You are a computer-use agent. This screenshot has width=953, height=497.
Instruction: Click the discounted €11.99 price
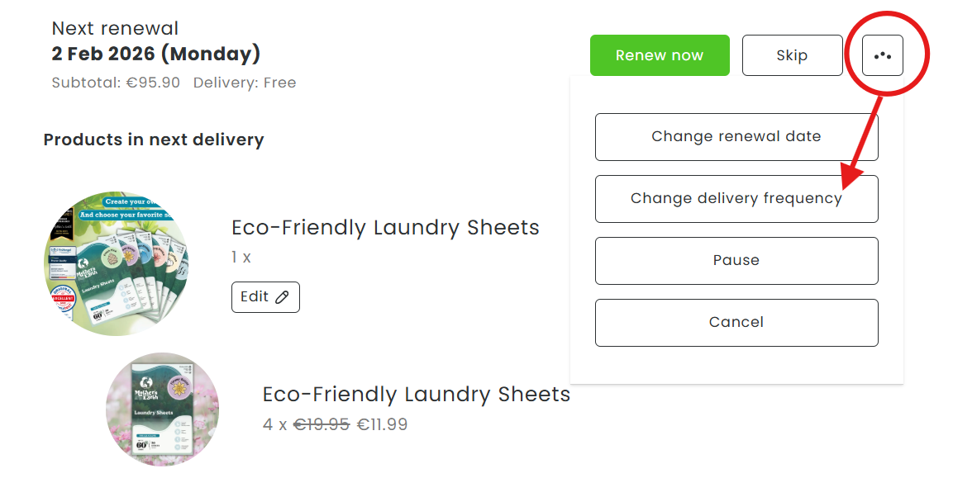coord(382,425)
